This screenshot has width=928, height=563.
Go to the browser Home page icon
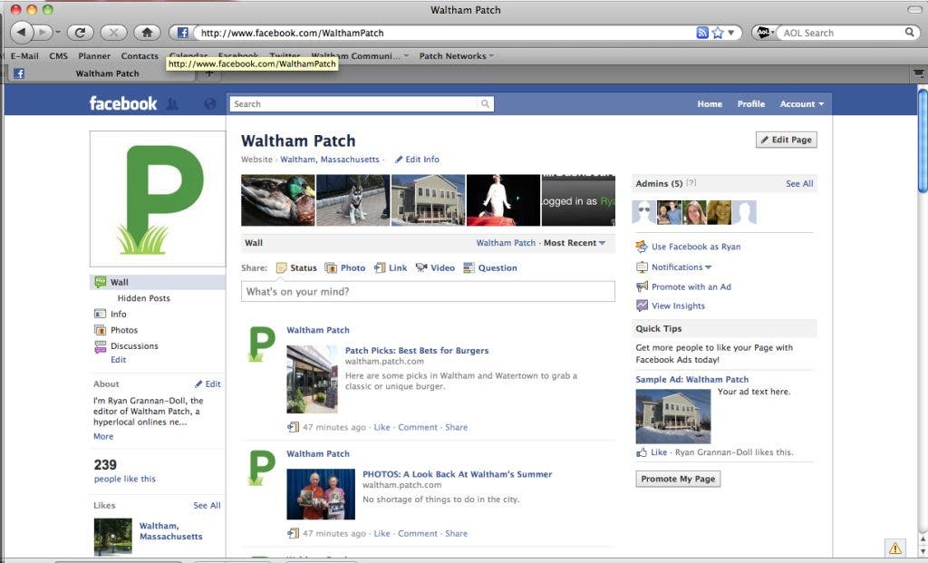(x=148, y=33)
